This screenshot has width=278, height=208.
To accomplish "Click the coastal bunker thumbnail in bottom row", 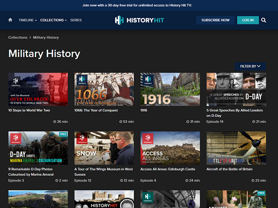I will (x=38, y=199).
